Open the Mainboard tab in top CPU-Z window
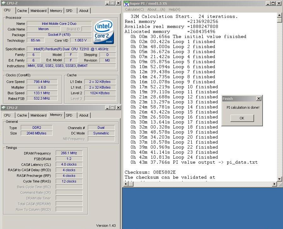 pyautogui.click(x=38, y=11)
